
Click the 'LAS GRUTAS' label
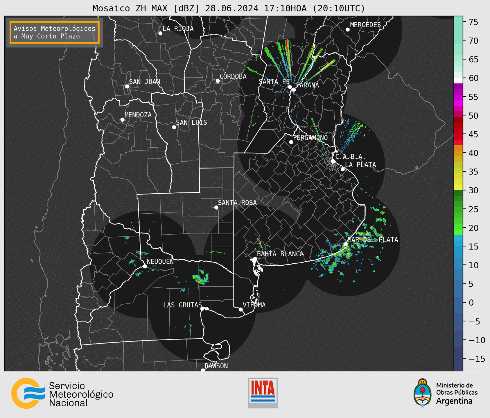click(182, 305)
